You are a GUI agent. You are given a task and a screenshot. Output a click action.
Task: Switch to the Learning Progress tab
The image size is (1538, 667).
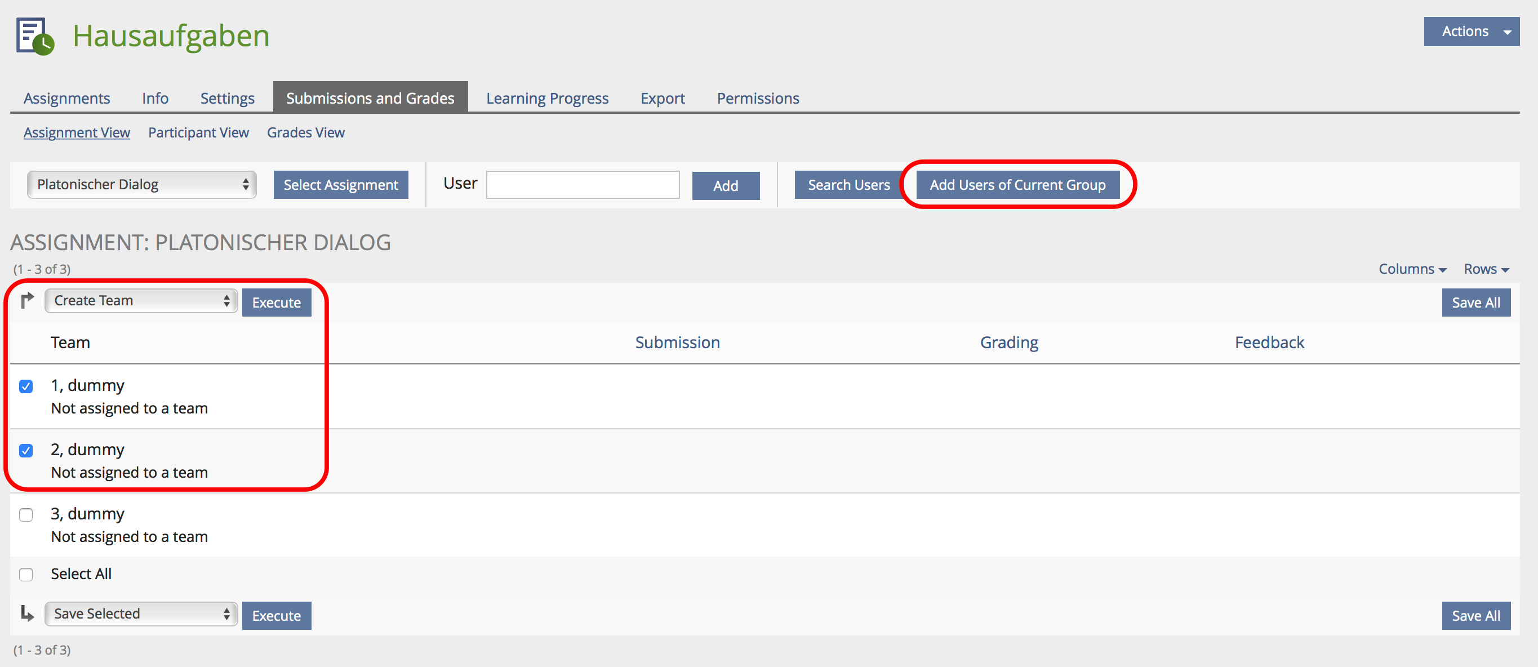pos(547,98)
